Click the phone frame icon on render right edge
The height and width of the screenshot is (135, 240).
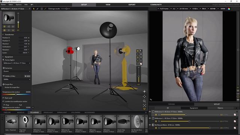[238, 96]
